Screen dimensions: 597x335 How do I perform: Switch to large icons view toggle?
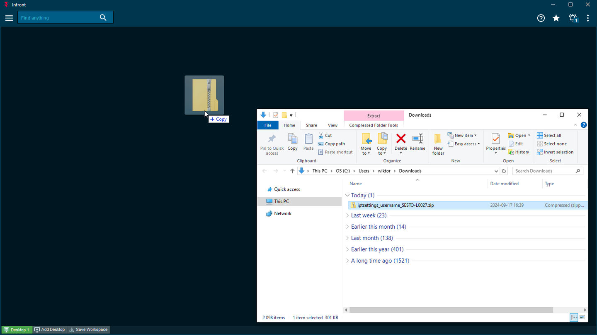point(582,318)
